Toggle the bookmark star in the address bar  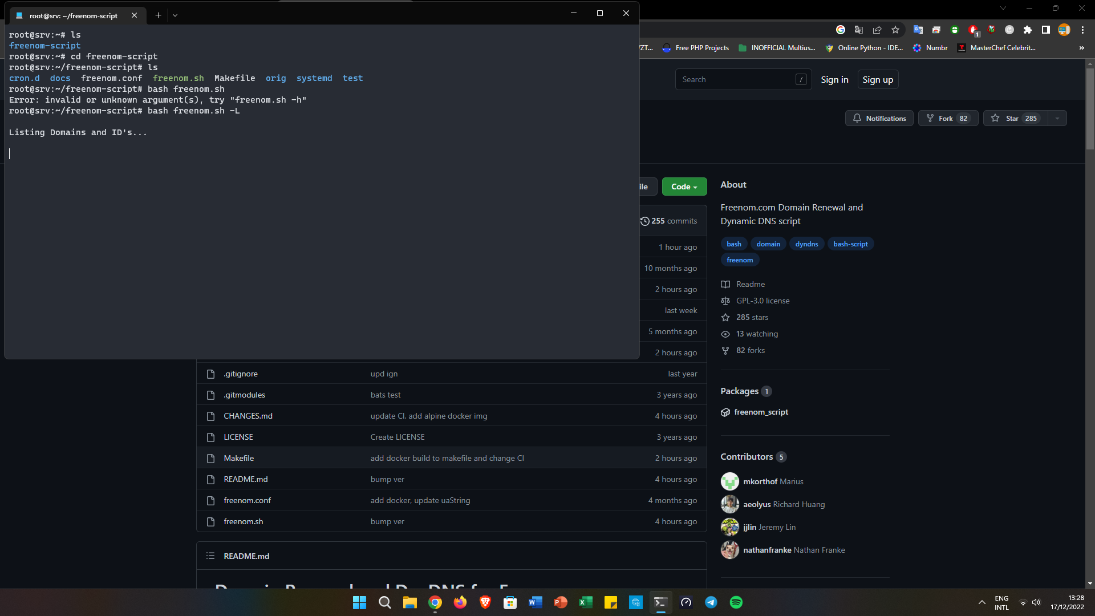click(x=895, y=30)
